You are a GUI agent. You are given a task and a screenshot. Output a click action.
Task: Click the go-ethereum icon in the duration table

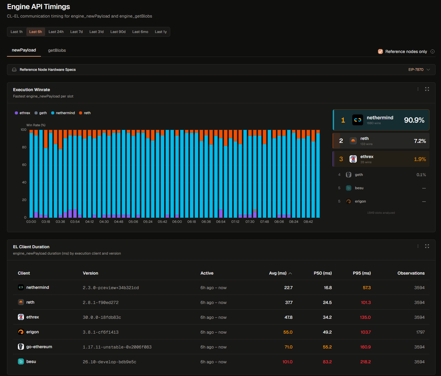[x=21, y=347]
